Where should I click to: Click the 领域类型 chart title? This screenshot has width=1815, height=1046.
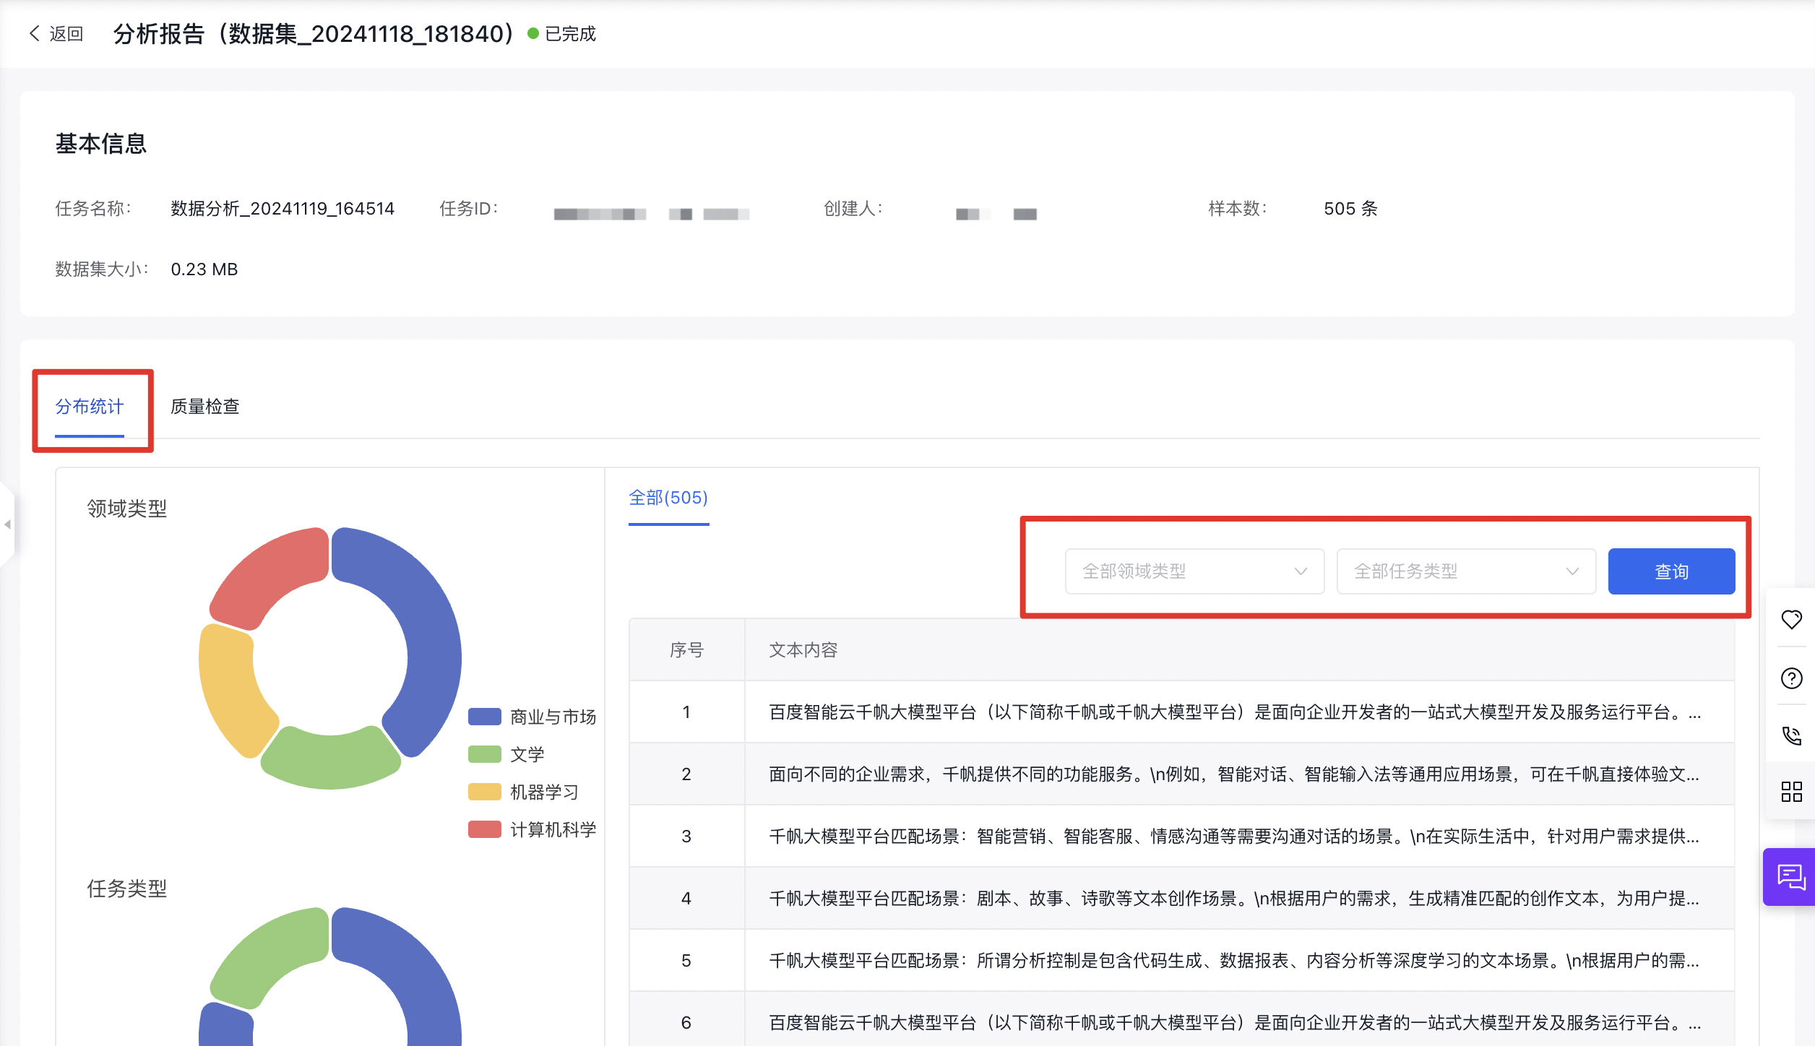tap(127, 509)
